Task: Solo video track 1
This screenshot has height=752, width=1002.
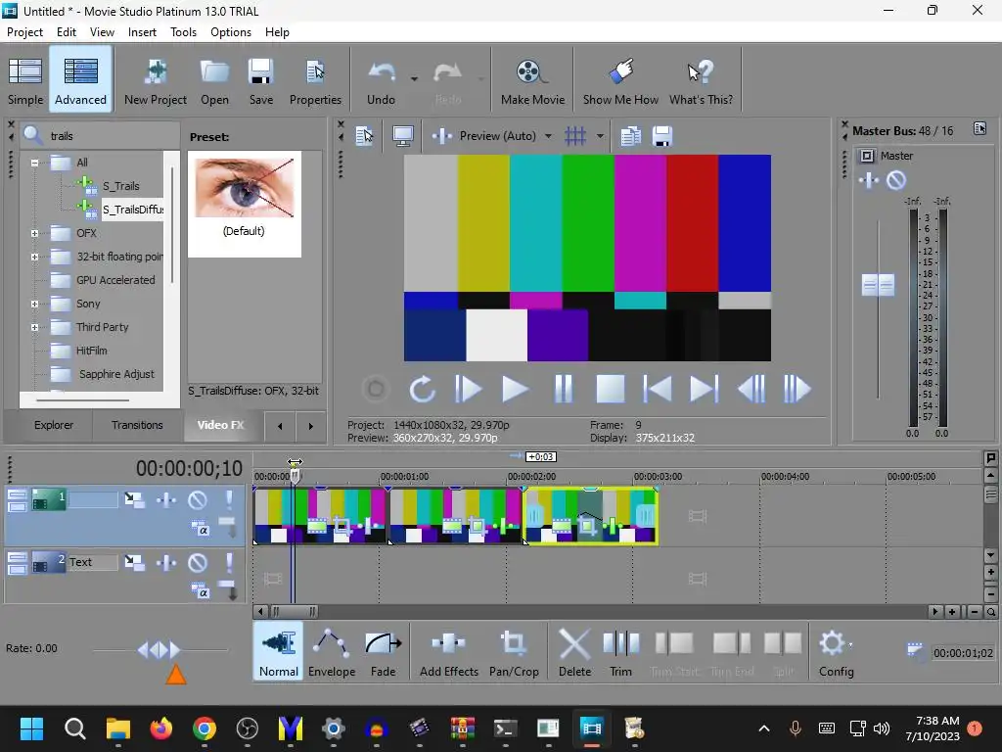Action: tap(229, 499)
